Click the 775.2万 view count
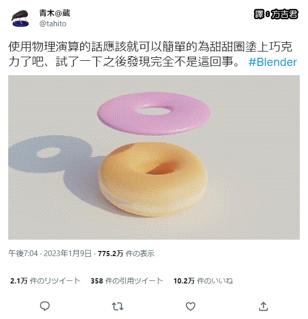The width and height of the screenshot is (308, 319). [x=110, y=254]
